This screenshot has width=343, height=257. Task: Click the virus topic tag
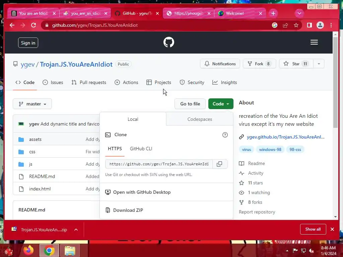pos(247,150)
